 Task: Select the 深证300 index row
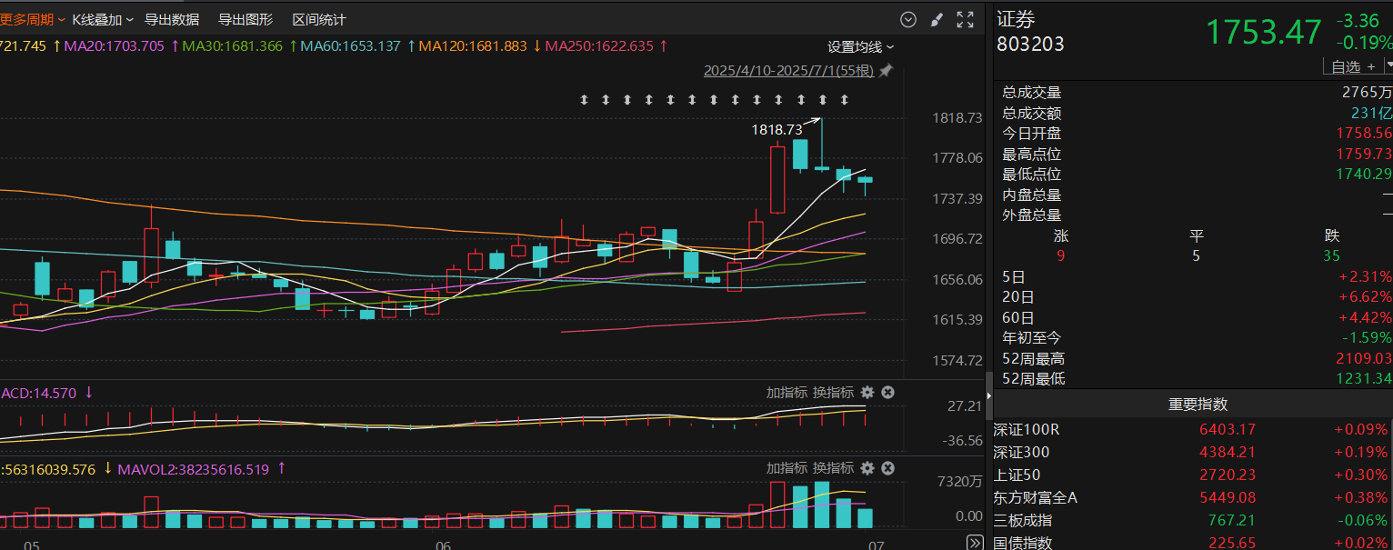tap(1193, 452)
